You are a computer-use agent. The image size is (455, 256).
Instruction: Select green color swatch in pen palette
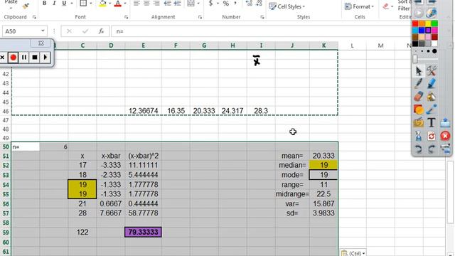click(x=434, y=23)
